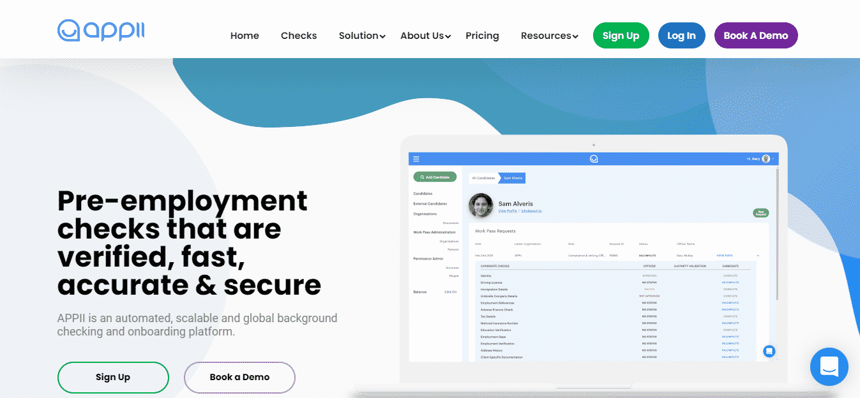This screenshot has height=398, width=860.
Task: Click the blue Log In button
Action: (x=681, y=36)
